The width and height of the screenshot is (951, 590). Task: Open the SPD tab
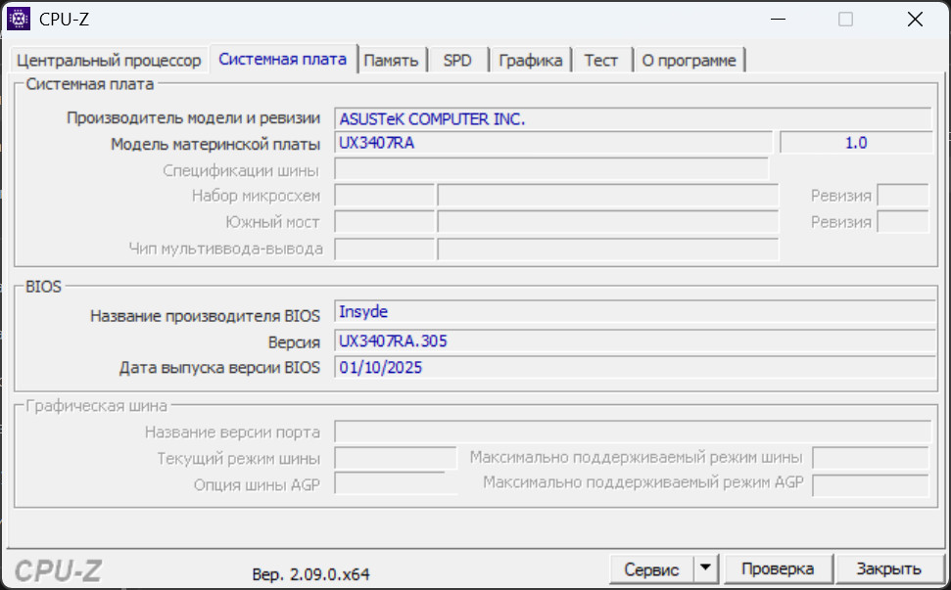coord(457,60)
